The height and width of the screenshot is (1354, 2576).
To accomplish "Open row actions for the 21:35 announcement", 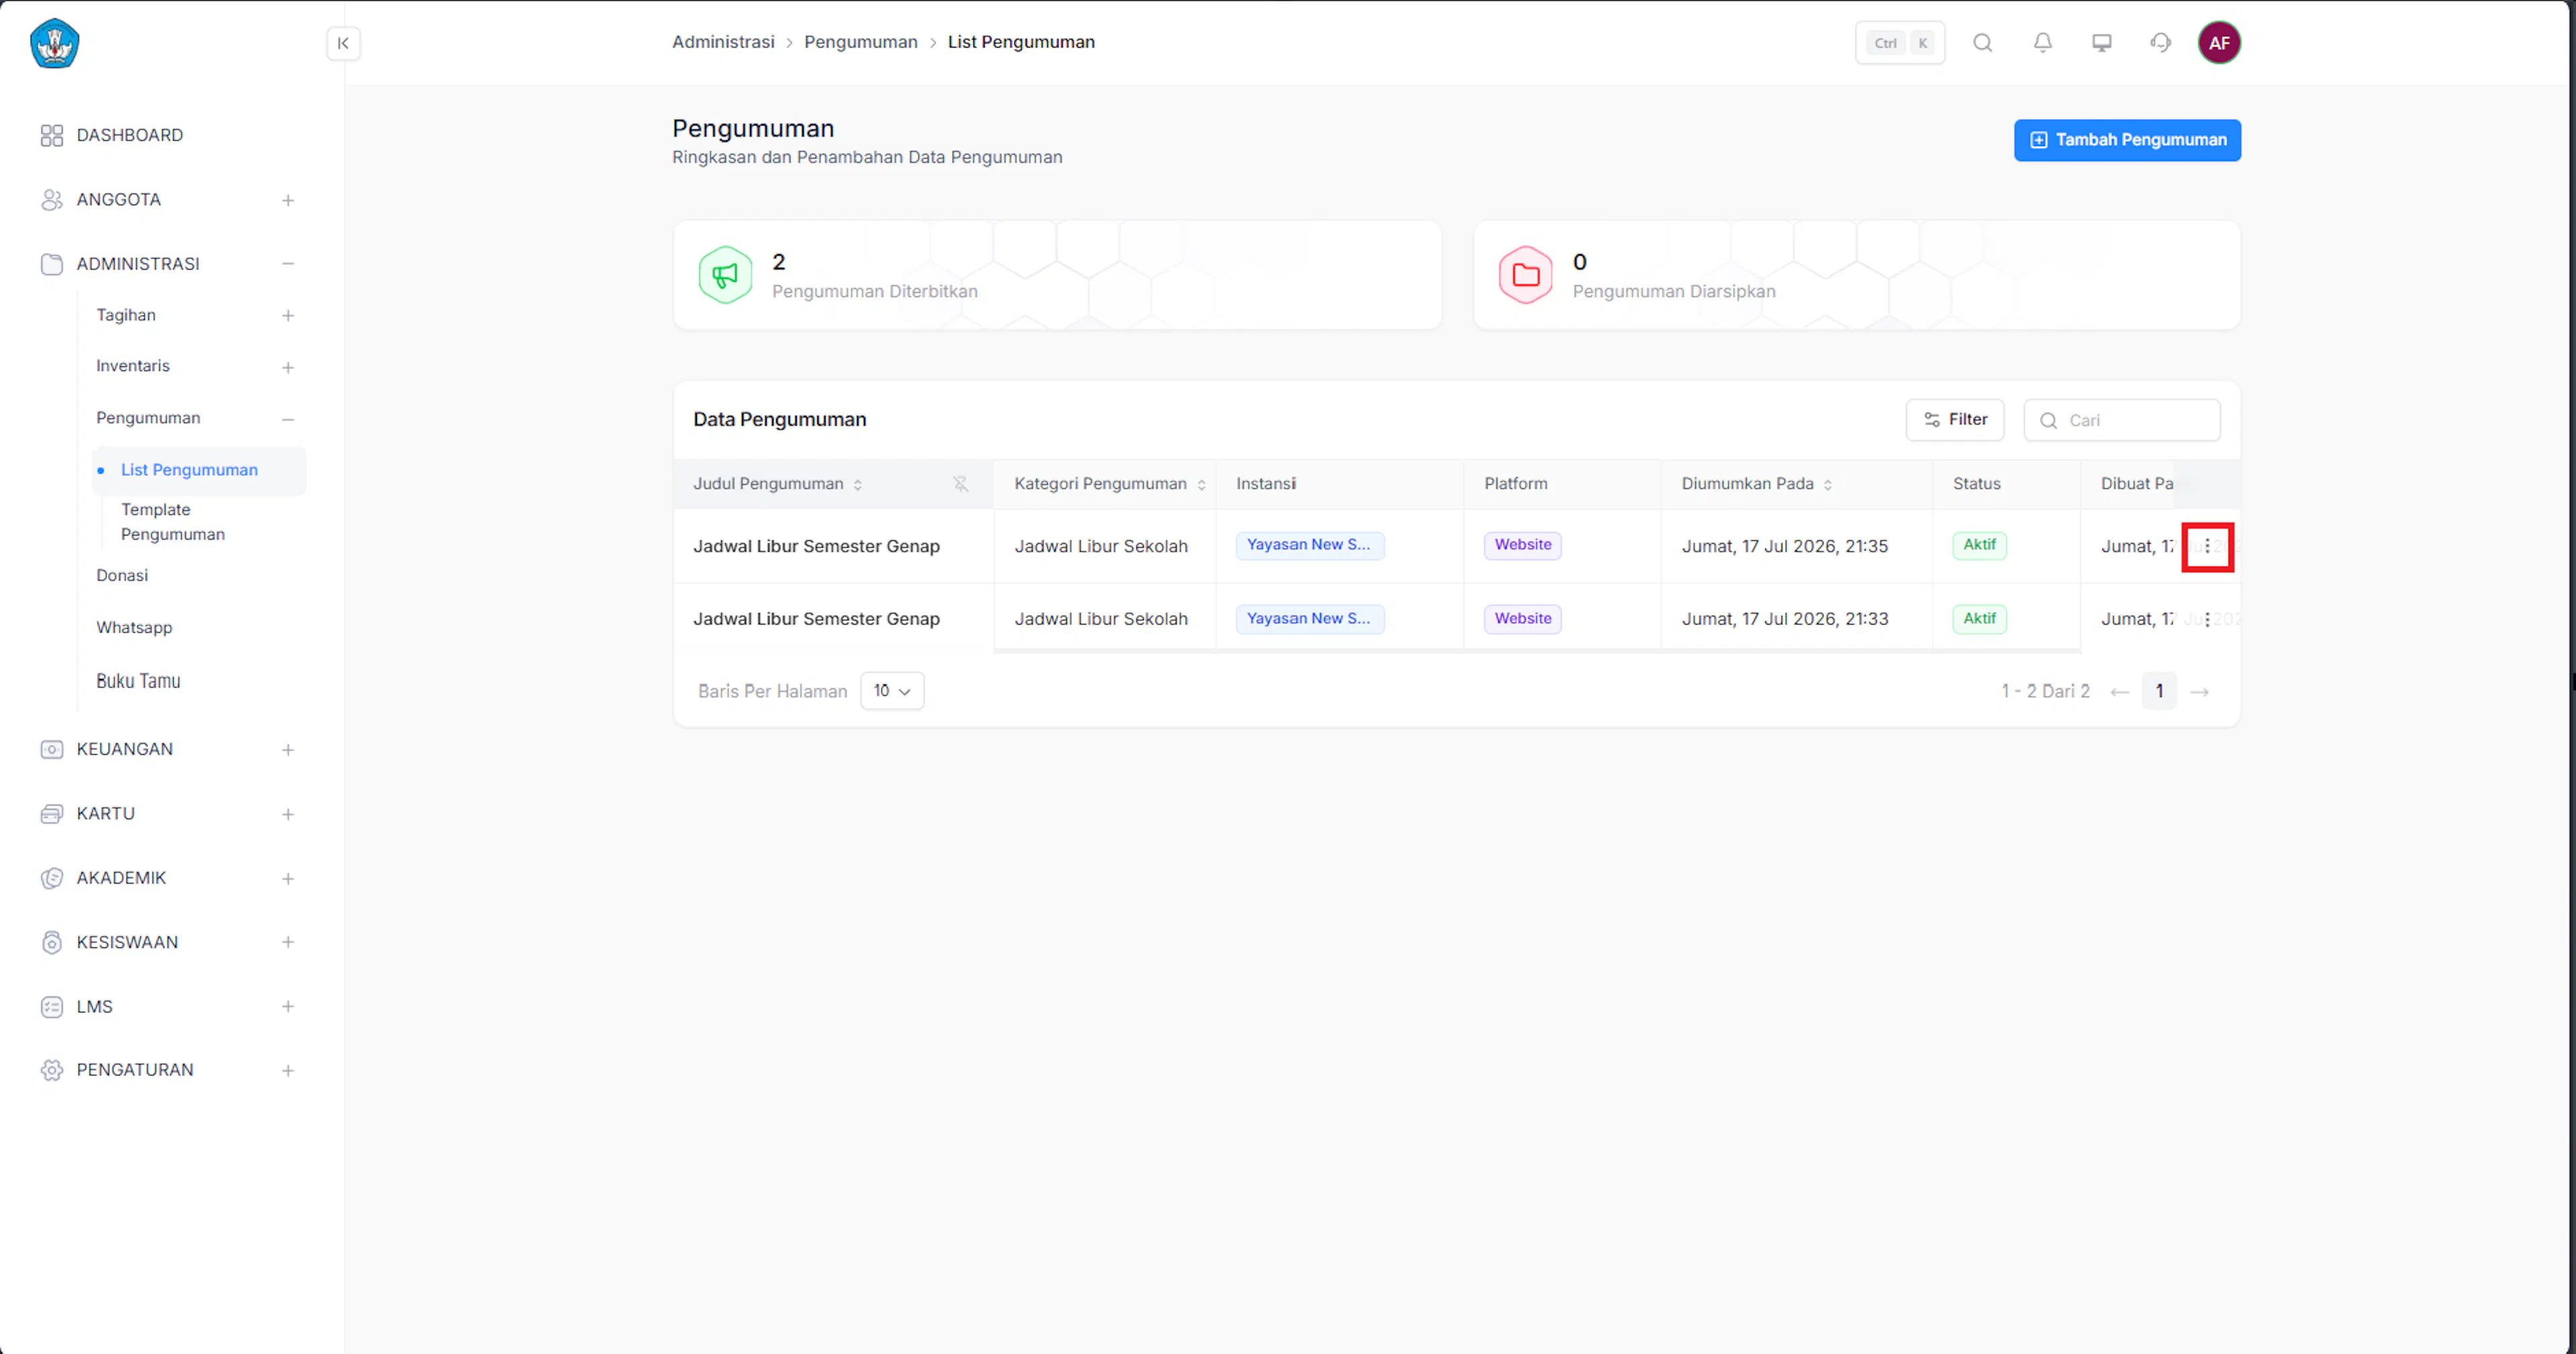I will 2207,546.
